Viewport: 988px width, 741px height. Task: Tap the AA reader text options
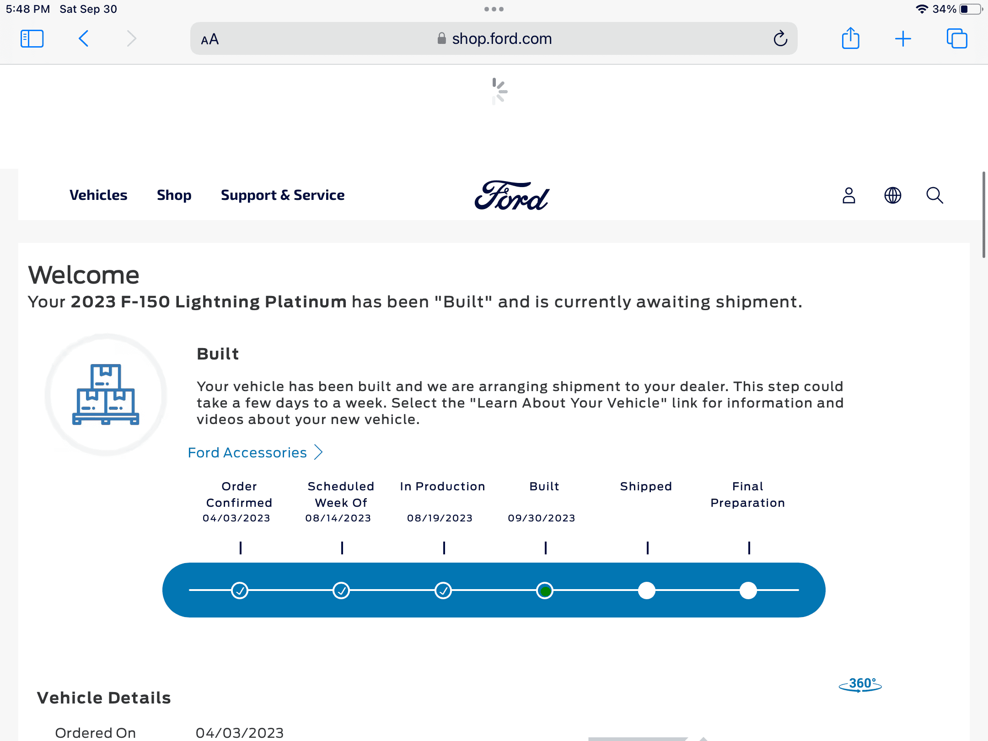tap(210, 40)
